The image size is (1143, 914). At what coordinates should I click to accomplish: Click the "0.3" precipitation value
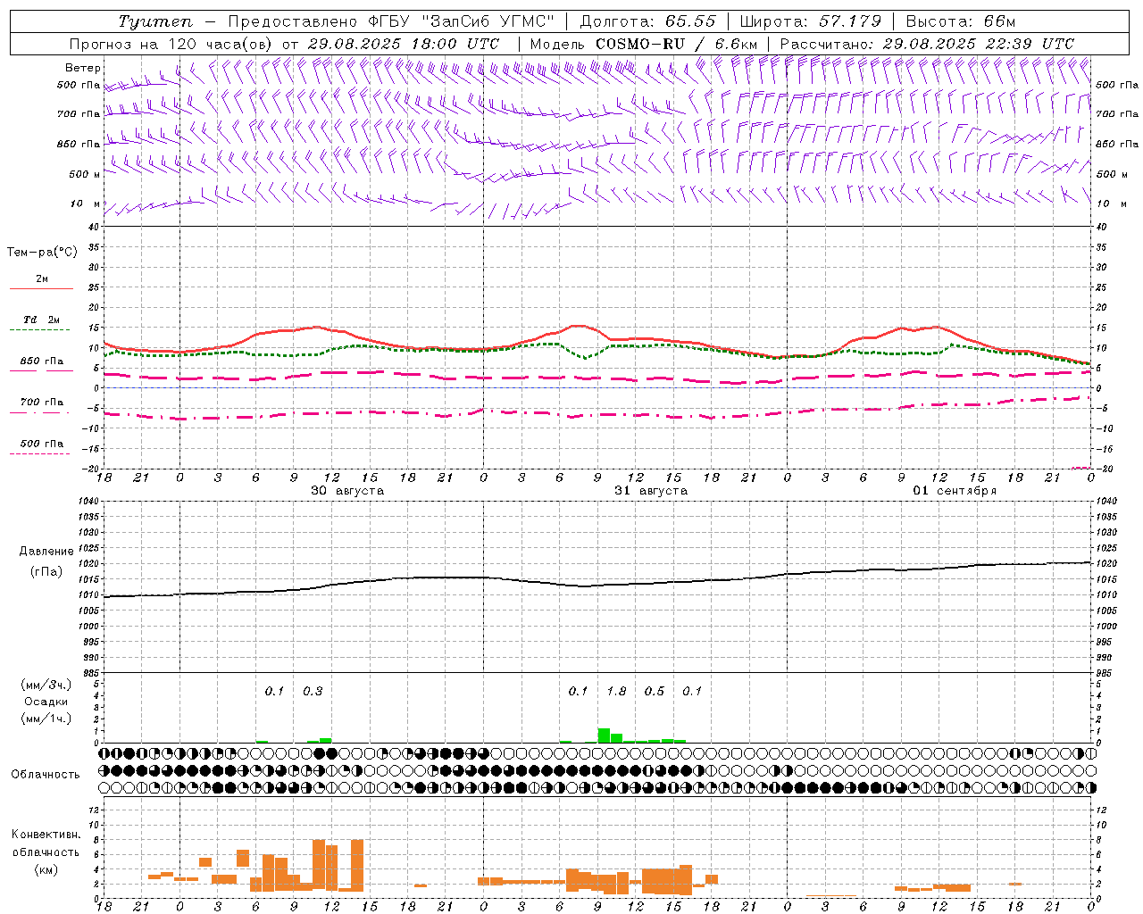313,691
